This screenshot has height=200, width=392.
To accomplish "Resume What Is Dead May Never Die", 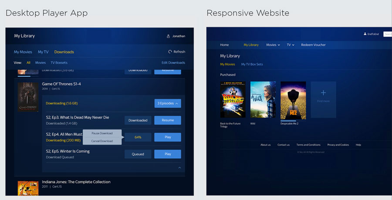I will [x=168, y=120].
